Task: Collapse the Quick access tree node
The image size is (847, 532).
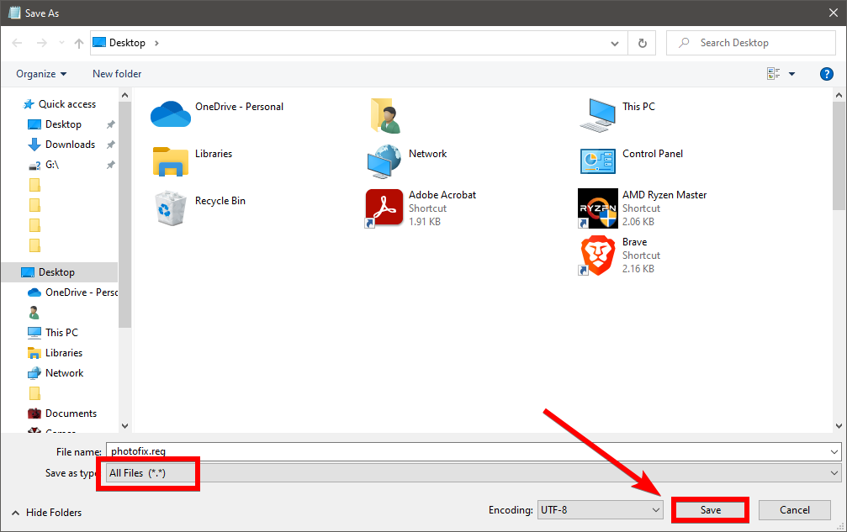Action: click(19, 104)
